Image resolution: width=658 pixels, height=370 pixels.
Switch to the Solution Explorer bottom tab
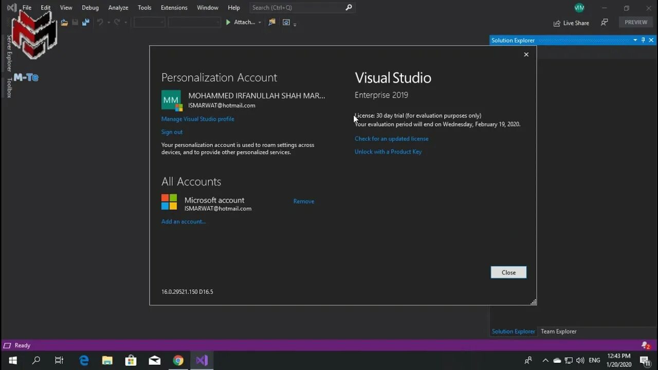[513, 331]
